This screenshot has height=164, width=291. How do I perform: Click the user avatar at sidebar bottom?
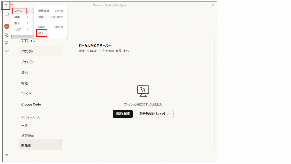[x=7, y=155]
